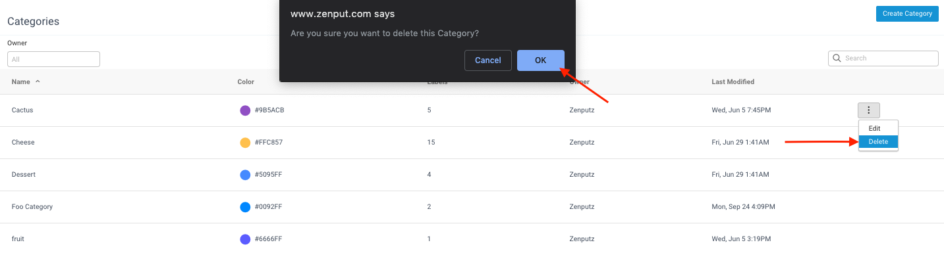Select the fruit row color swatch
This screenshot has width=944, height=253.
click(245, 239)
